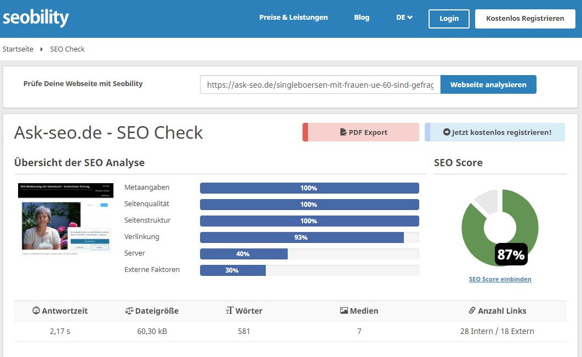Click the breadcrumb arrow after Startseite
The image size is (582, 357).
tap(42, 49)
